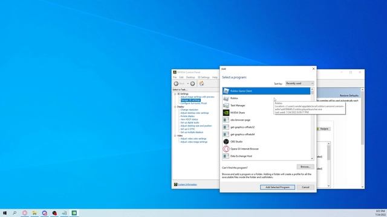
Task: Click program list scrollbar up arrow
Action: pyautogui.click(x=312, y=89)
